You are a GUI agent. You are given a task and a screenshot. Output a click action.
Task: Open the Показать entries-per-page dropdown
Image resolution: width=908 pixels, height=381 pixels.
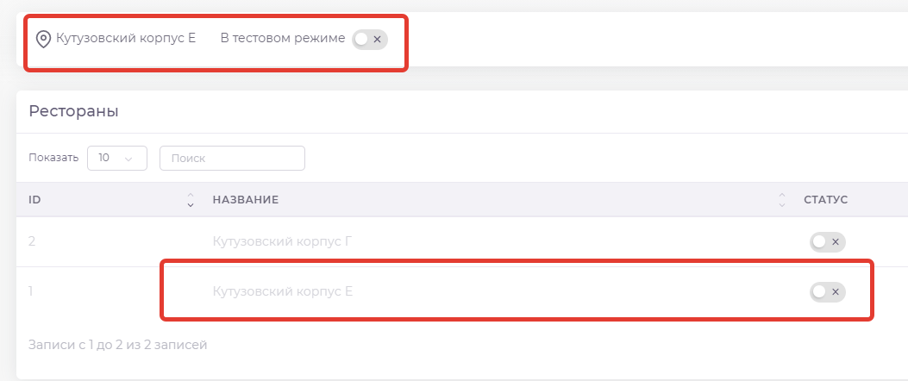click(x=117, y=159)
